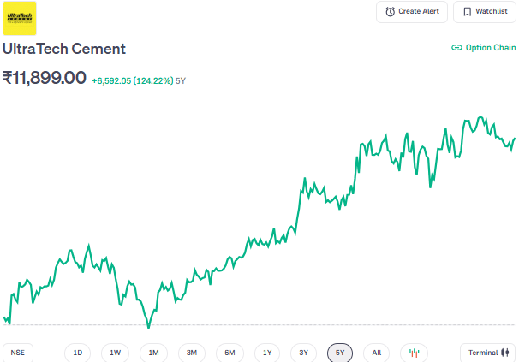This screenshot has width=525, height=362.
Task: Select the 1D time range
Action: pos(78,353)
